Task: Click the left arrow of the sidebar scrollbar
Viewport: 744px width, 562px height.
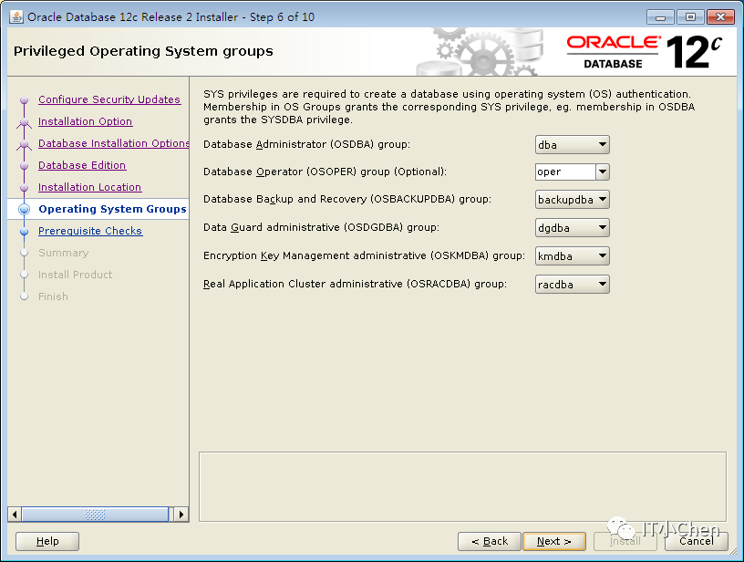Action: [15, 515]
